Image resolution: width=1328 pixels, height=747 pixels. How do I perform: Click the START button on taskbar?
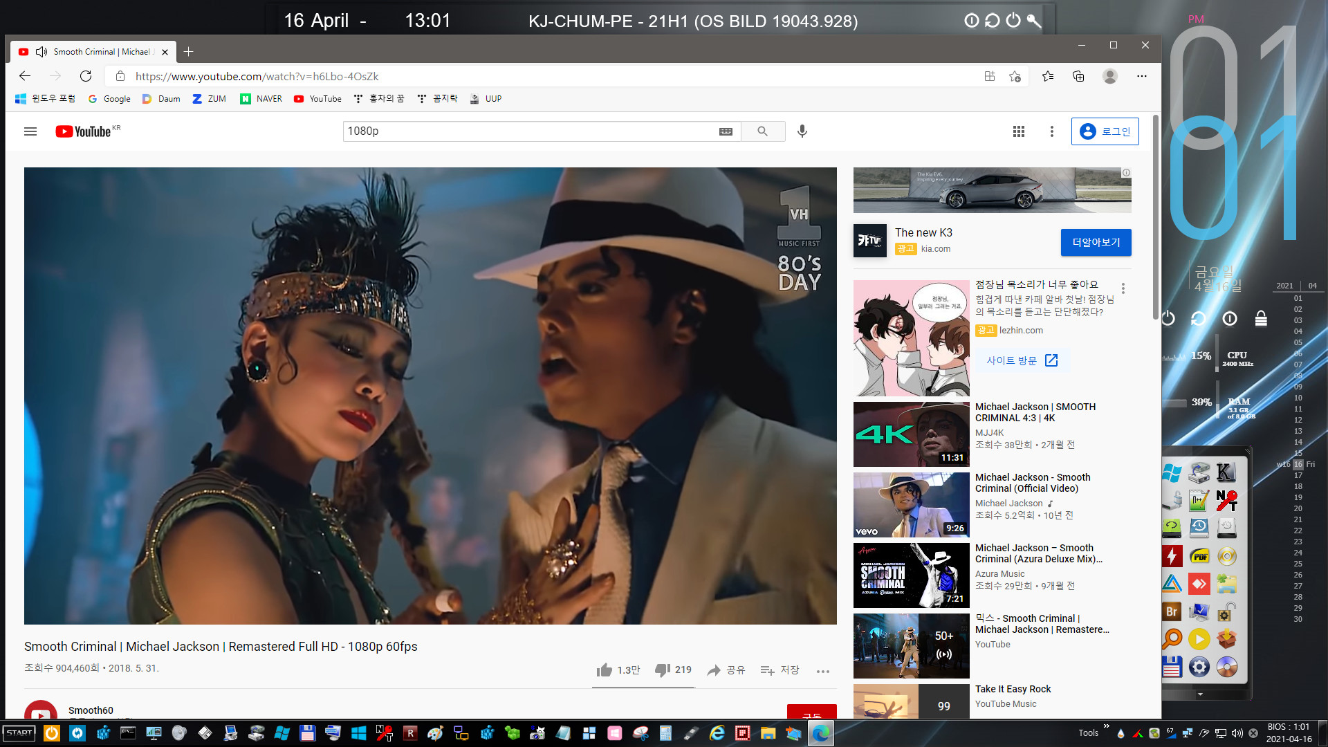tap(19, 733)
